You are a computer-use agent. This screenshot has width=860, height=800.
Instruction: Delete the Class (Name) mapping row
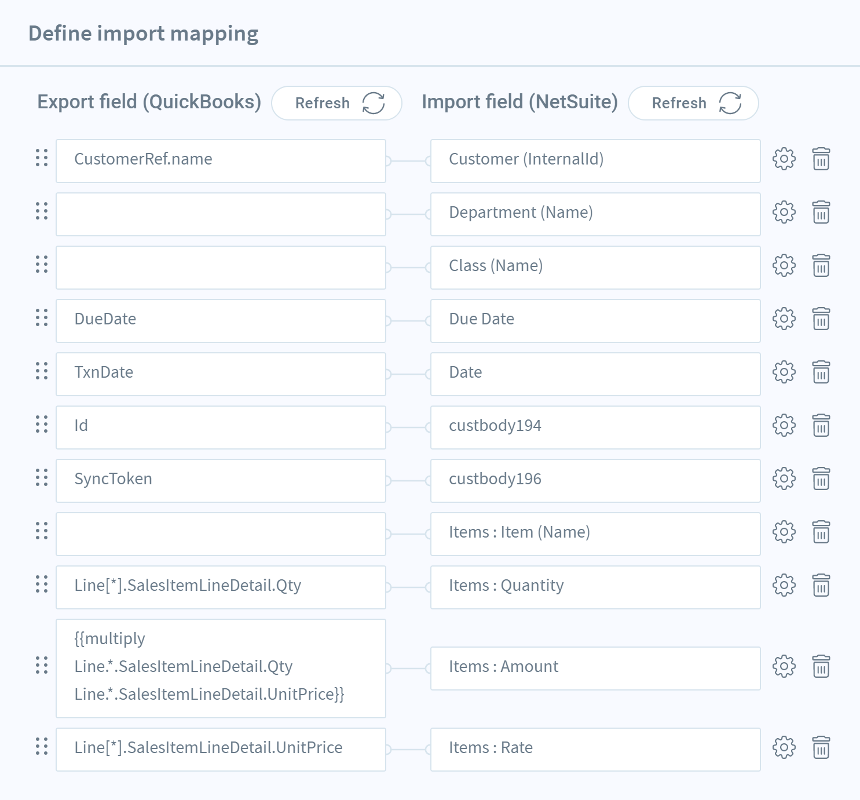tap(821, 265)
